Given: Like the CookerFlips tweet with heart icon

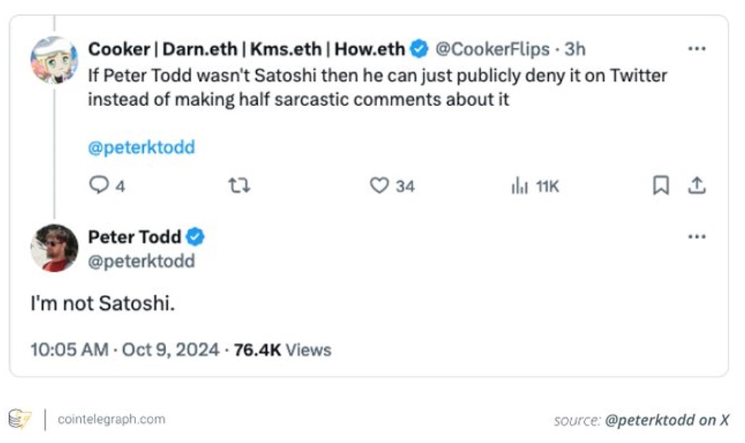Looking at the screenshot, I should [379, 186].
